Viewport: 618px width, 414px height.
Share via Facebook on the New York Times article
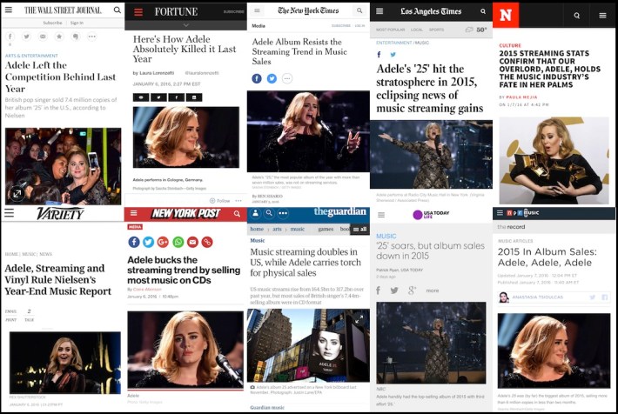tap(257, 78)
